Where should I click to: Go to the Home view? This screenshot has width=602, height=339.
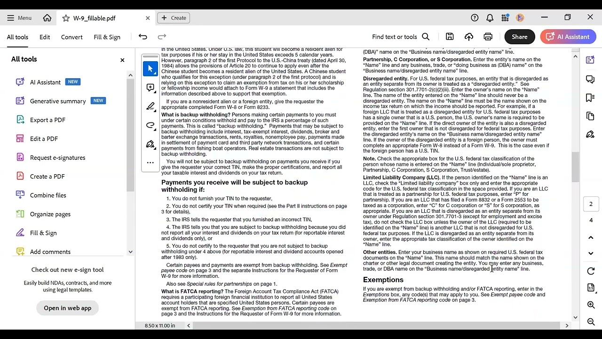click(x=47, y=18)
